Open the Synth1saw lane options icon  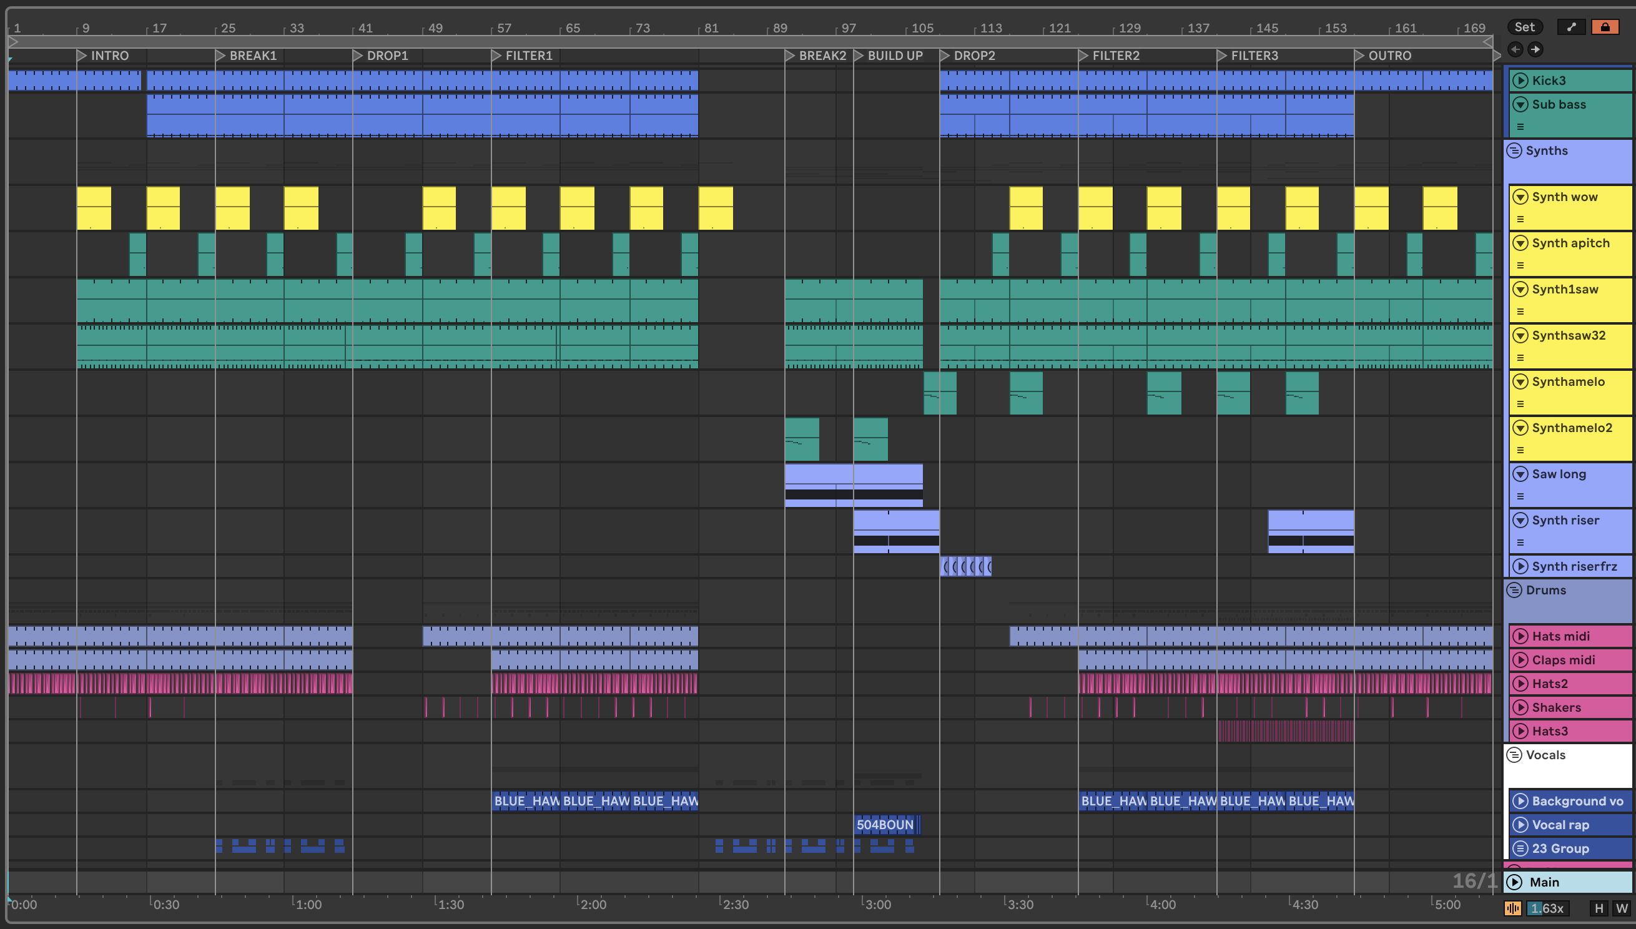point(1520,312)
